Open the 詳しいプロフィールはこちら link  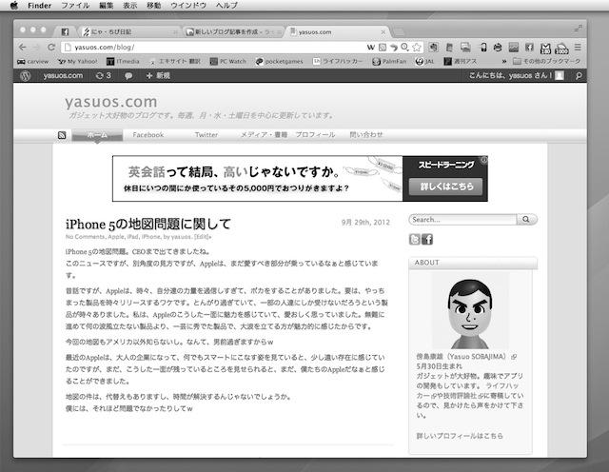(460, 436)
